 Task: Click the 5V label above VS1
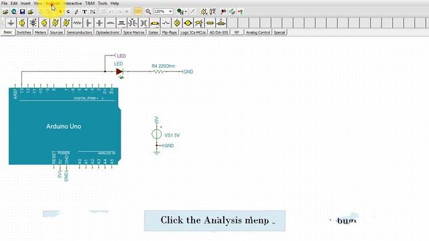(x=156, y=119)
